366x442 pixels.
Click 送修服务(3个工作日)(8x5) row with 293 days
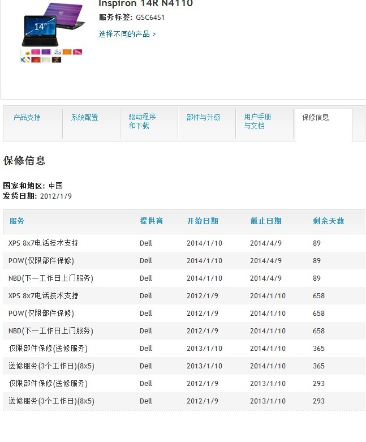[184, 401]
